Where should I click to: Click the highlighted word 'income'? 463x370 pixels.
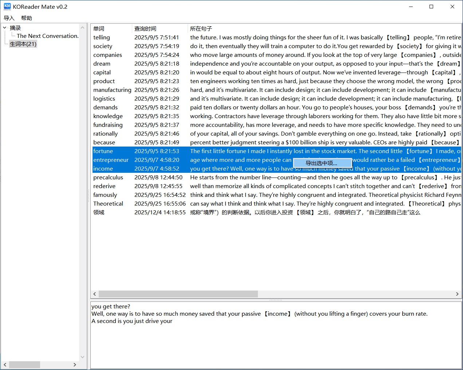[103, 168]
